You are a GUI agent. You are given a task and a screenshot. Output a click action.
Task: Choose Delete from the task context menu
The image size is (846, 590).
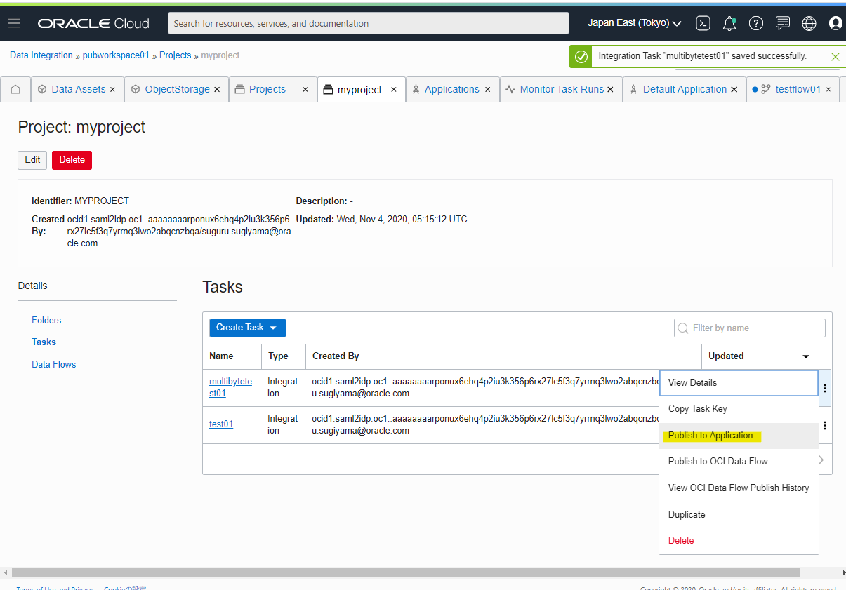[x=739, y=541]
